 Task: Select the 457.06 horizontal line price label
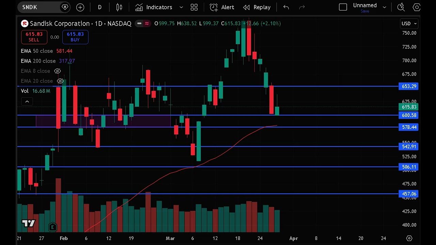(x=409, y=194)
